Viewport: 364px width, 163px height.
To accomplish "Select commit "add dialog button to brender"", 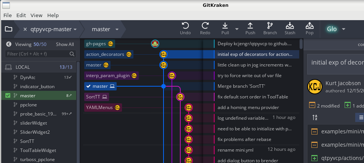I will pos(248,160).
